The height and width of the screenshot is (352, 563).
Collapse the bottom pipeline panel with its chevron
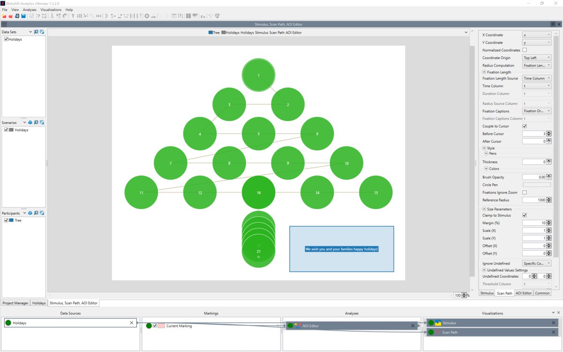[x=552, y=313]
